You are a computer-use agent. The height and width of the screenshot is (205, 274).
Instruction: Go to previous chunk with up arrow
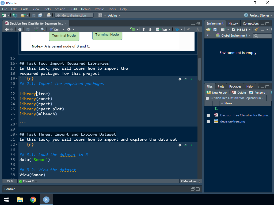pyautogui.click(x=144, y=29)
